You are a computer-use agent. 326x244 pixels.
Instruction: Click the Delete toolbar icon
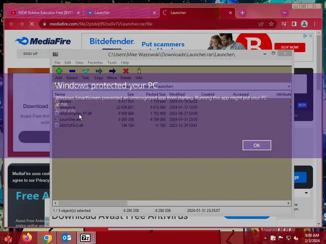[x=125, y=74]
